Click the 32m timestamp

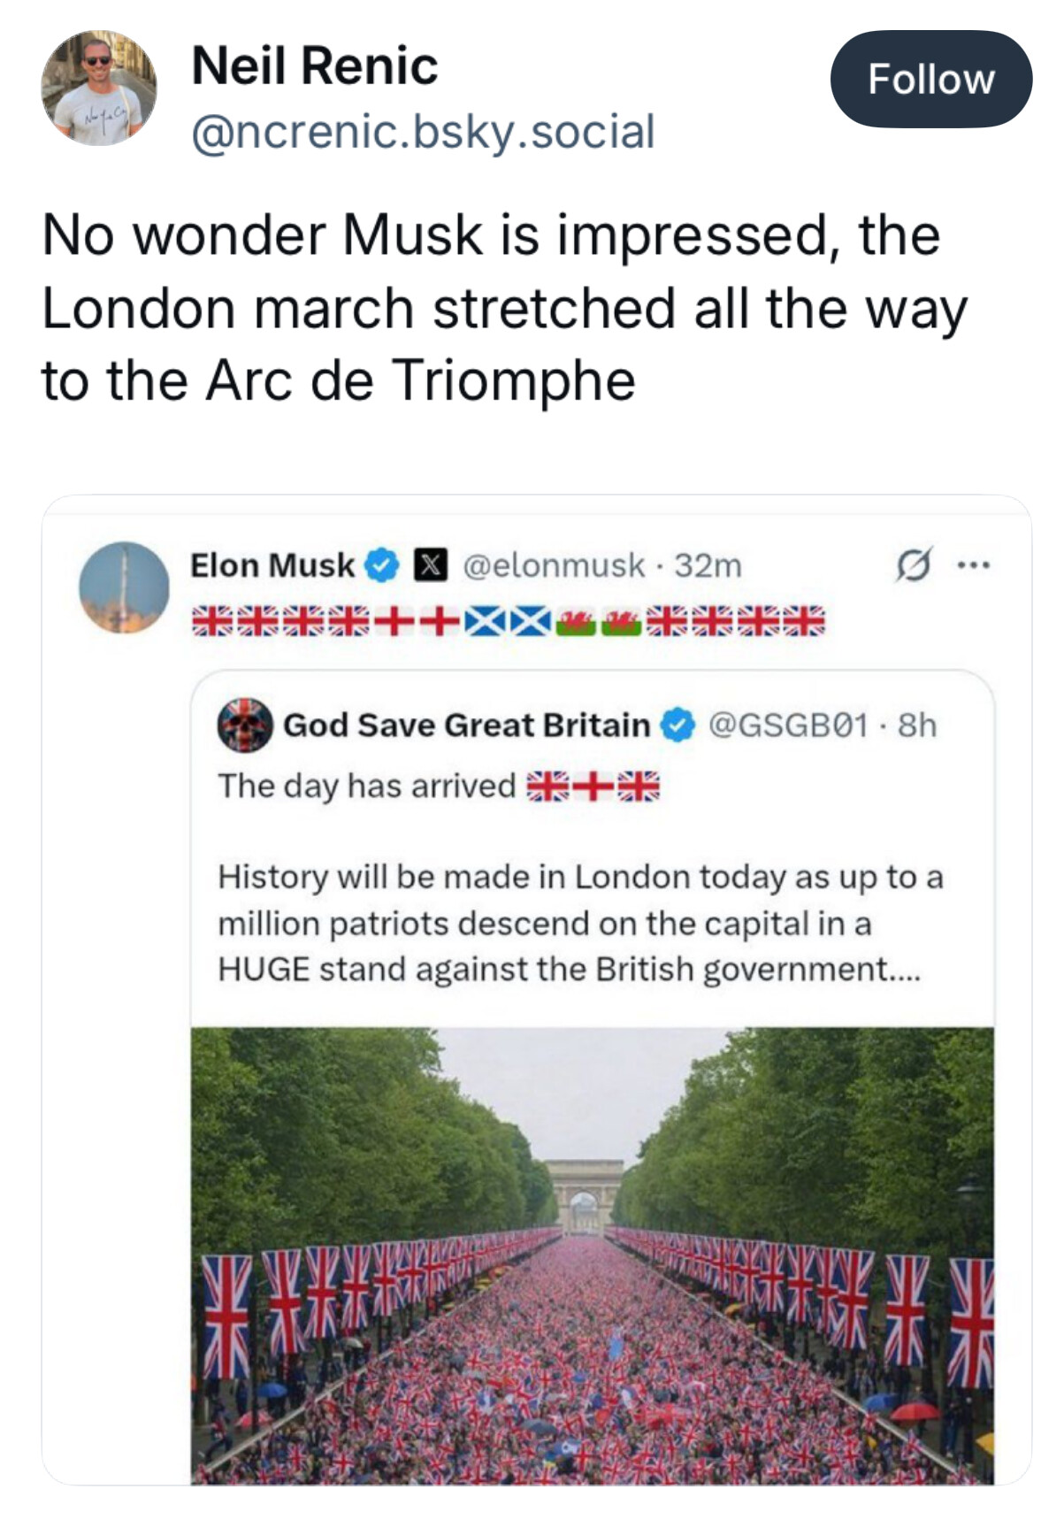click(x=708, y=565)
